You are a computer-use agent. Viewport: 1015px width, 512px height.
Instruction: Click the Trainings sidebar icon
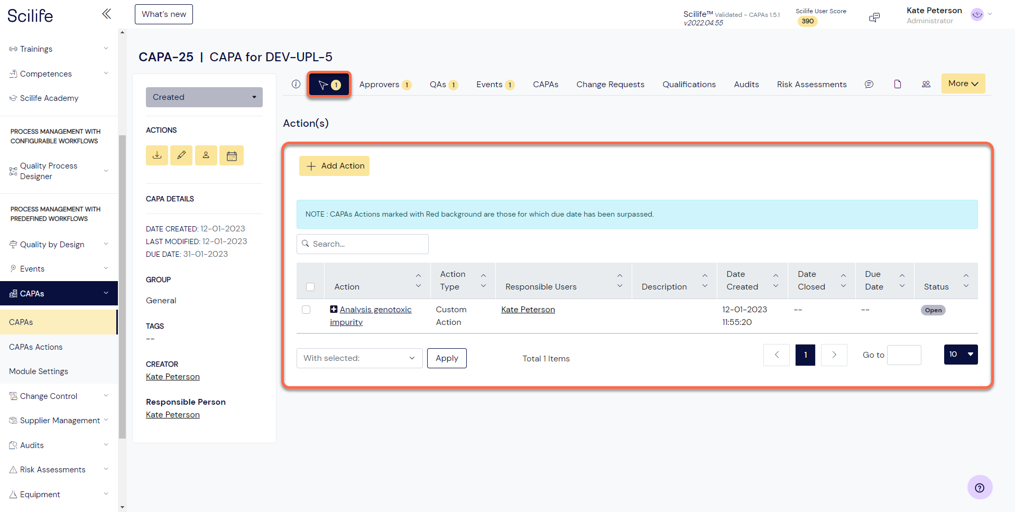click(13, 49)
